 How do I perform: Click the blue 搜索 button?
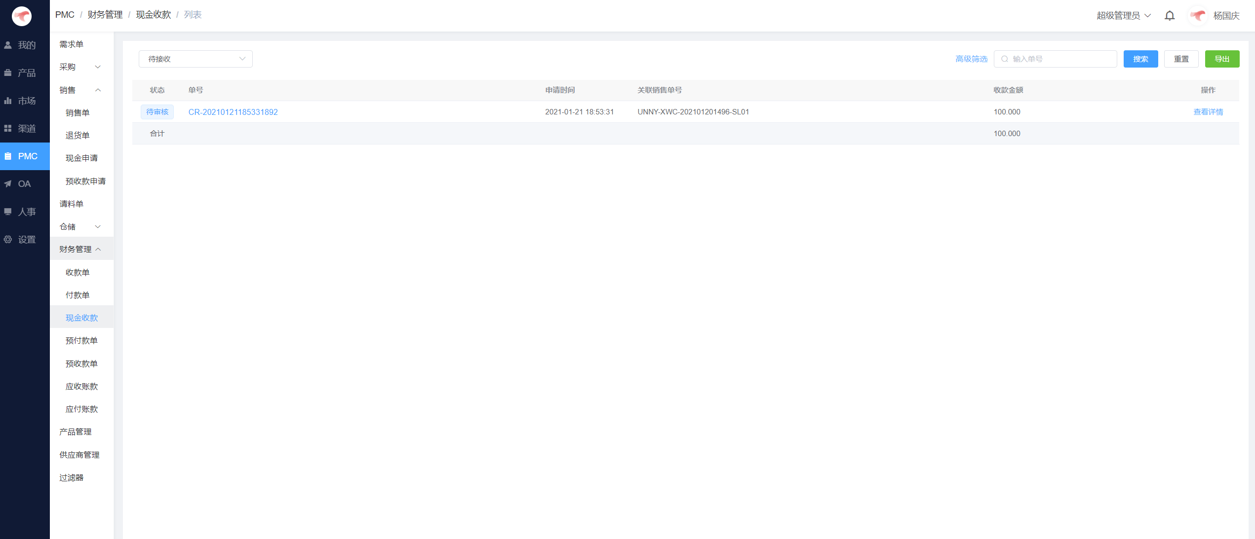(1140, 59)
